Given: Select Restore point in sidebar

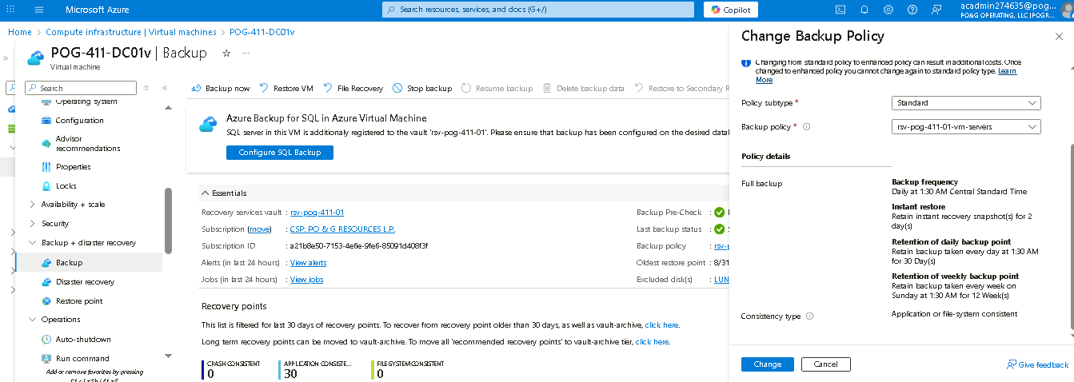Looking at the screenshot, I should coord(79,301).
